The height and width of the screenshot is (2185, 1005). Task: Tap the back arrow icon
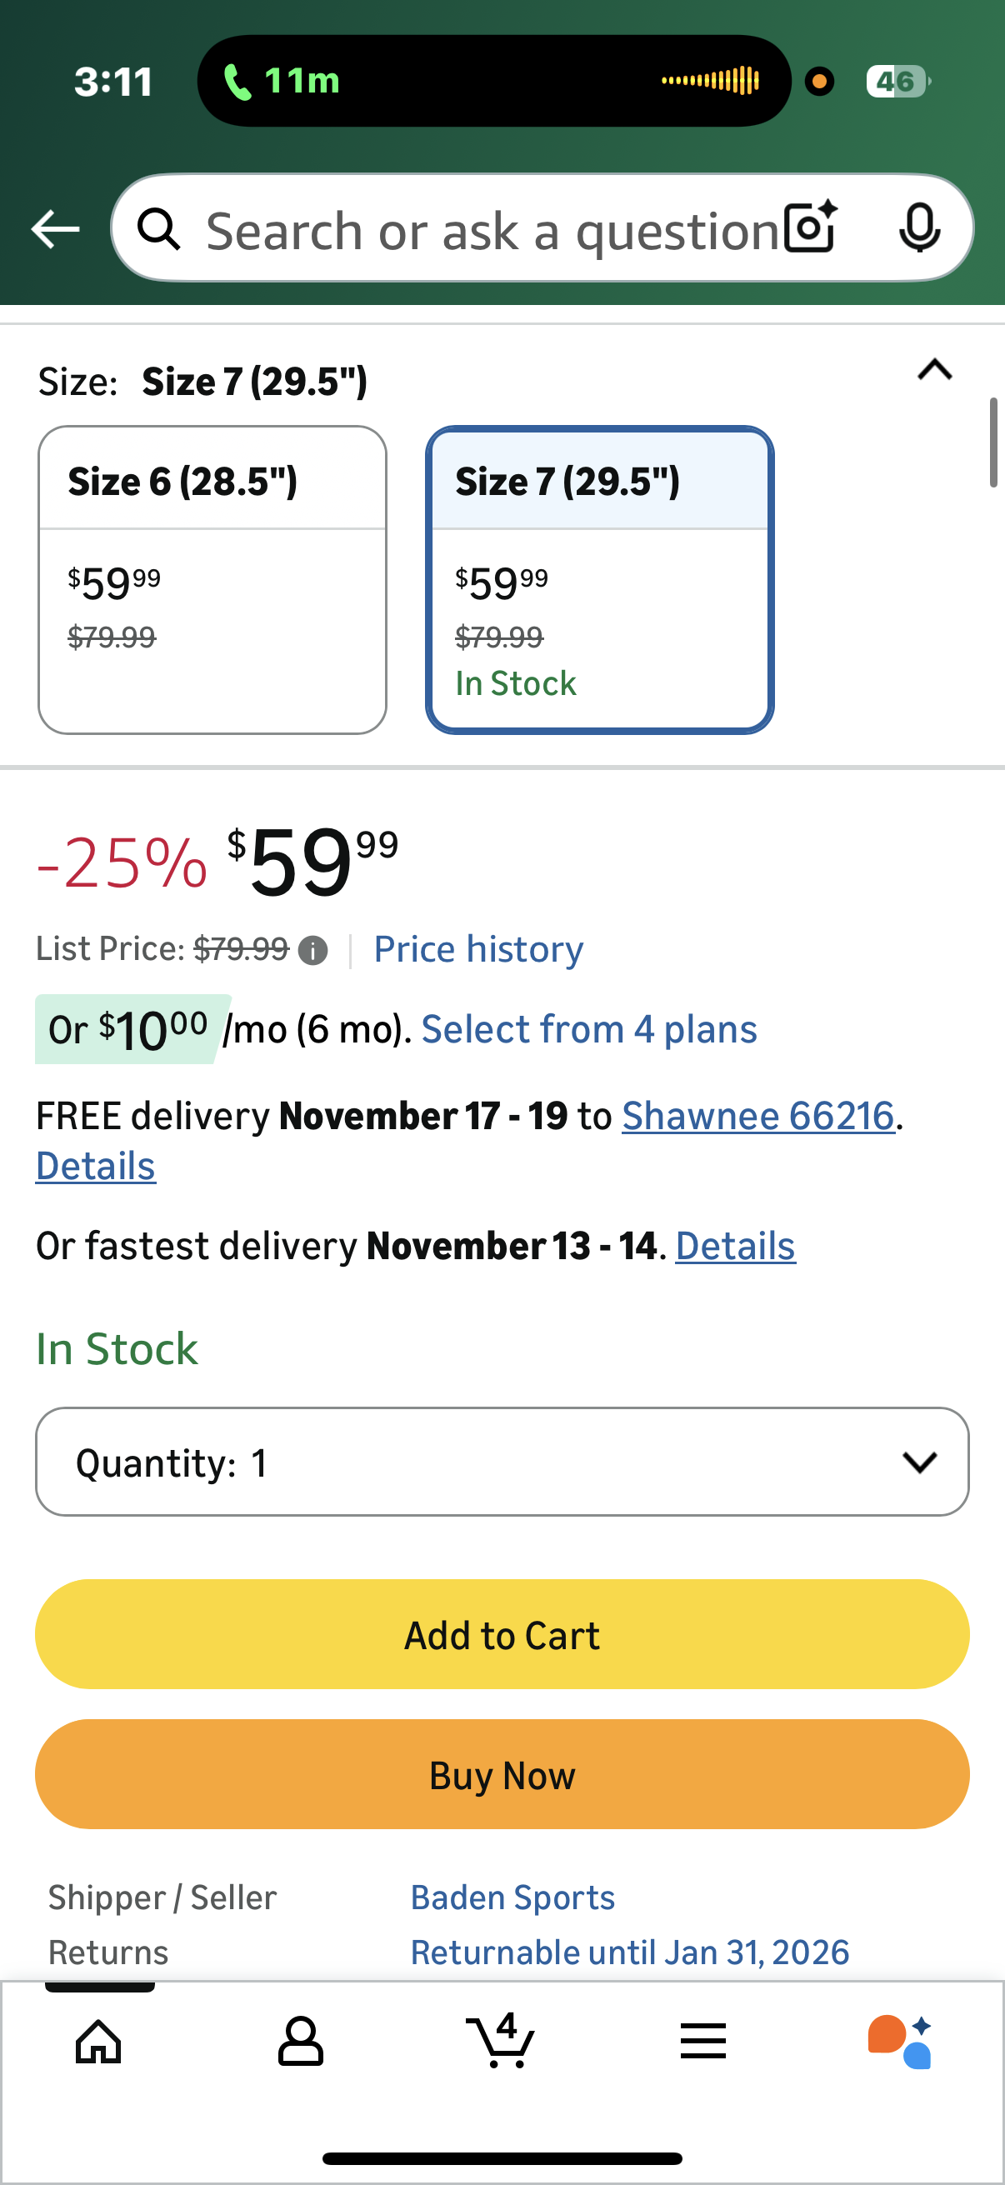pos(55,229)
